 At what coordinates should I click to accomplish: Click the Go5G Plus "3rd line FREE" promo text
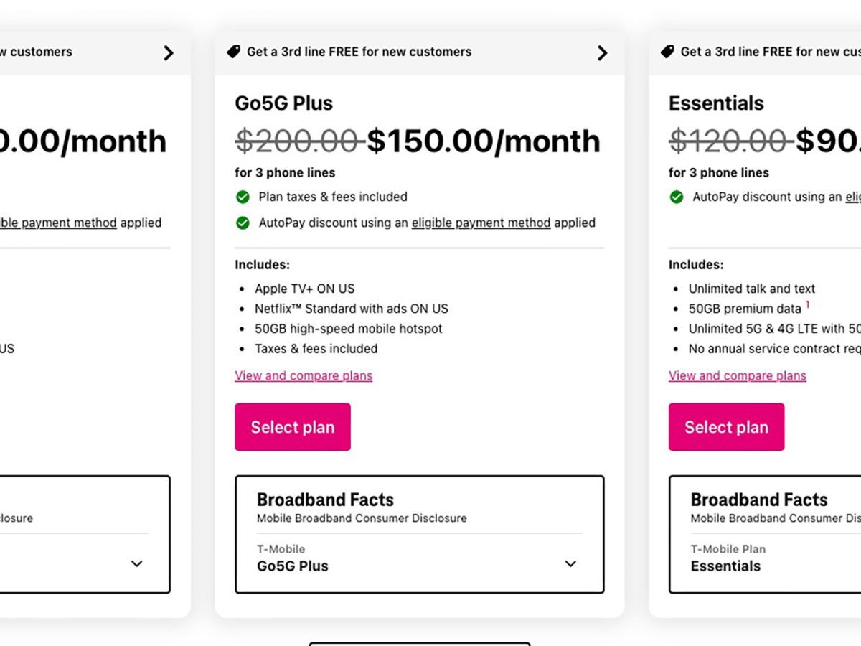click(359, 52)
